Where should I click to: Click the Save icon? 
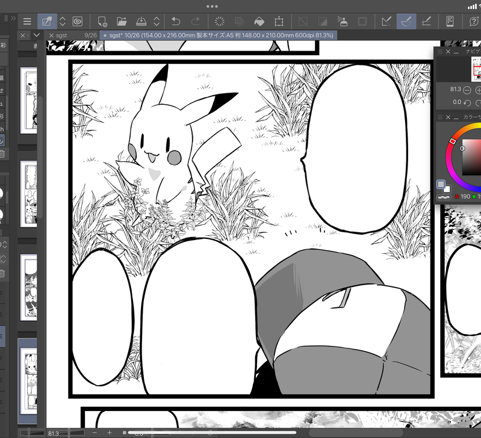(x=141, y=22)
